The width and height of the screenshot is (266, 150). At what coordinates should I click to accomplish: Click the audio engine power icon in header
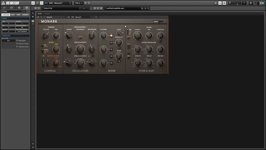[x=250, y=3]
